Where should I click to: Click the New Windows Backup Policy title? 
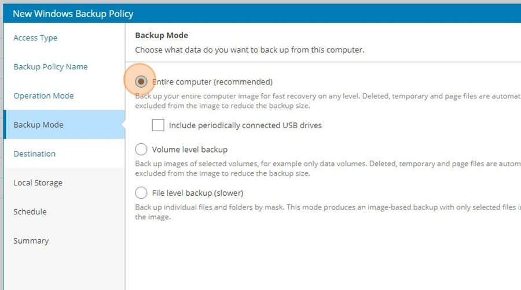coord(73,14)
